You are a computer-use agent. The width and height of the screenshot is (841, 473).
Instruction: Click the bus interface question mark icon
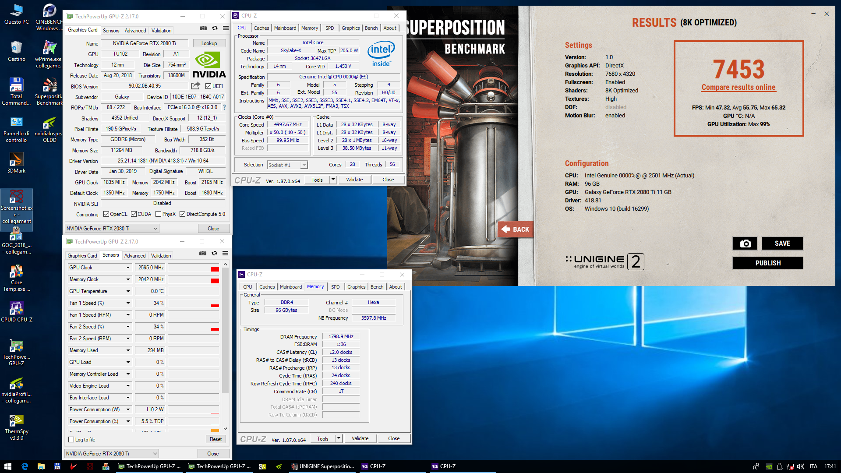click(x=224, y=107)
